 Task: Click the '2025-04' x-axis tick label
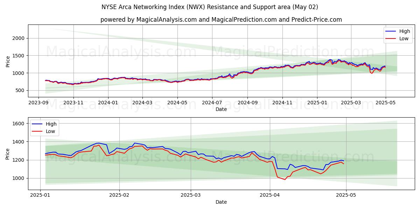pos(270,195)
